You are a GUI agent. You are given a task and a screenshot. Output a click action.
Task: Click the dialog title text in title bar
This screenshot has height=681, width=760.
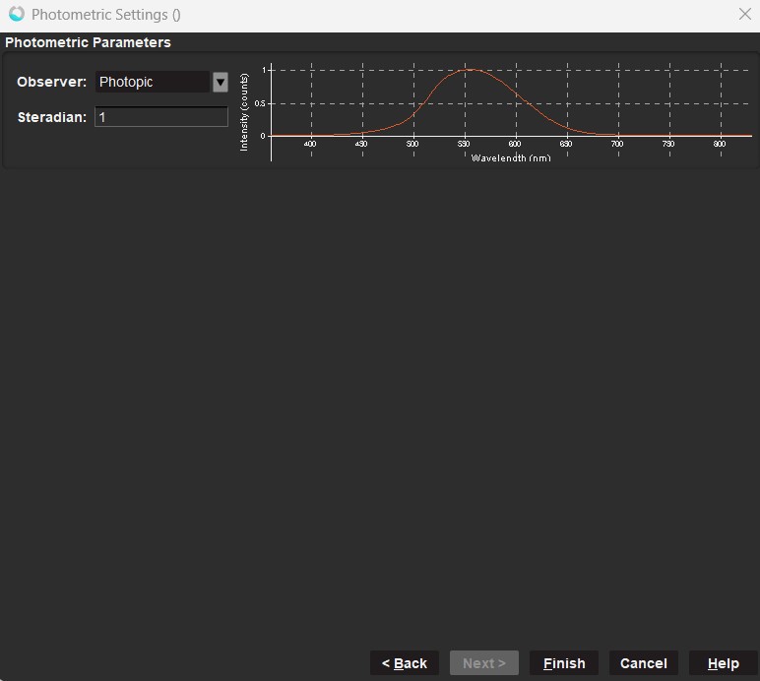click(x=106, y=15)
